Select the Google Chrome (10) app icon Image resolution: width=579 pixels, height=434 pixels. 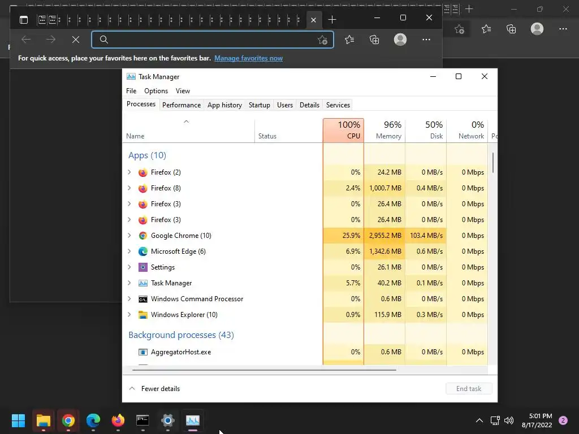[143, 236]
